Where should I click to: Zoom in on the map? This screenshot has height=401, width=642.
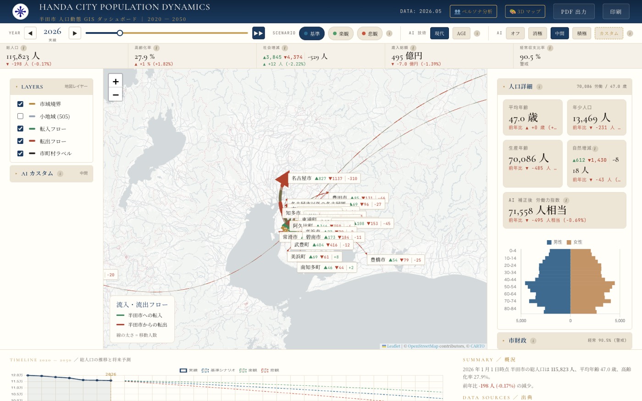coord(116,81)
